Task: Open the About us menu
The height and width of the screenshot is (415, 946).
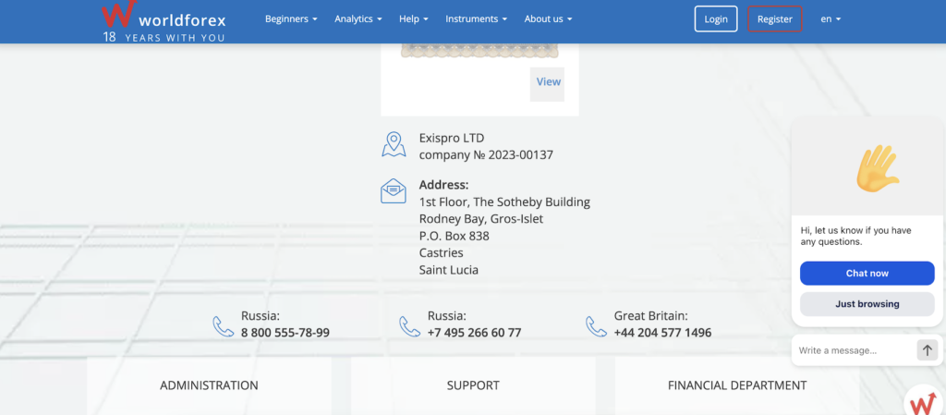Action: tap(548, 19)
